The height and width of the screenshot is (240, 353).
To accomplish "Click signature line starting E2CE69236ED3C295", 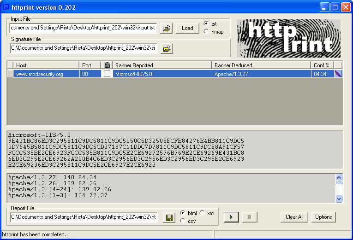I will pyautogui.click(x=82, y=165).
